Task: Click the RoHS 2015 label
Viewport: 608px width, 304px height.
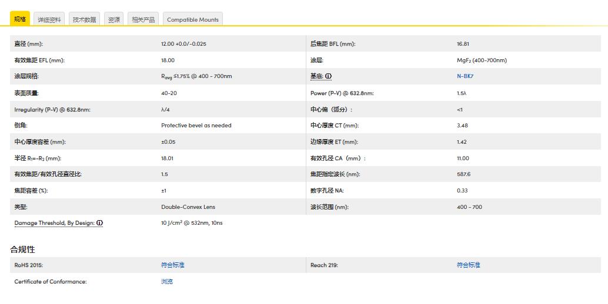Action: [x=29, y=265]
